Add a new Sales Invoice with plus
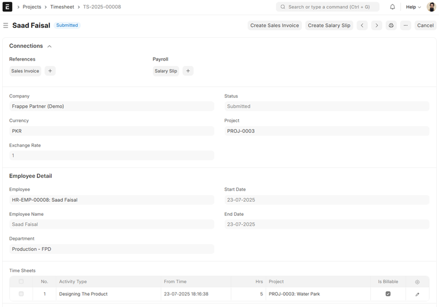The width and height of the screenshot is (439, 307). tap(50, 71)
